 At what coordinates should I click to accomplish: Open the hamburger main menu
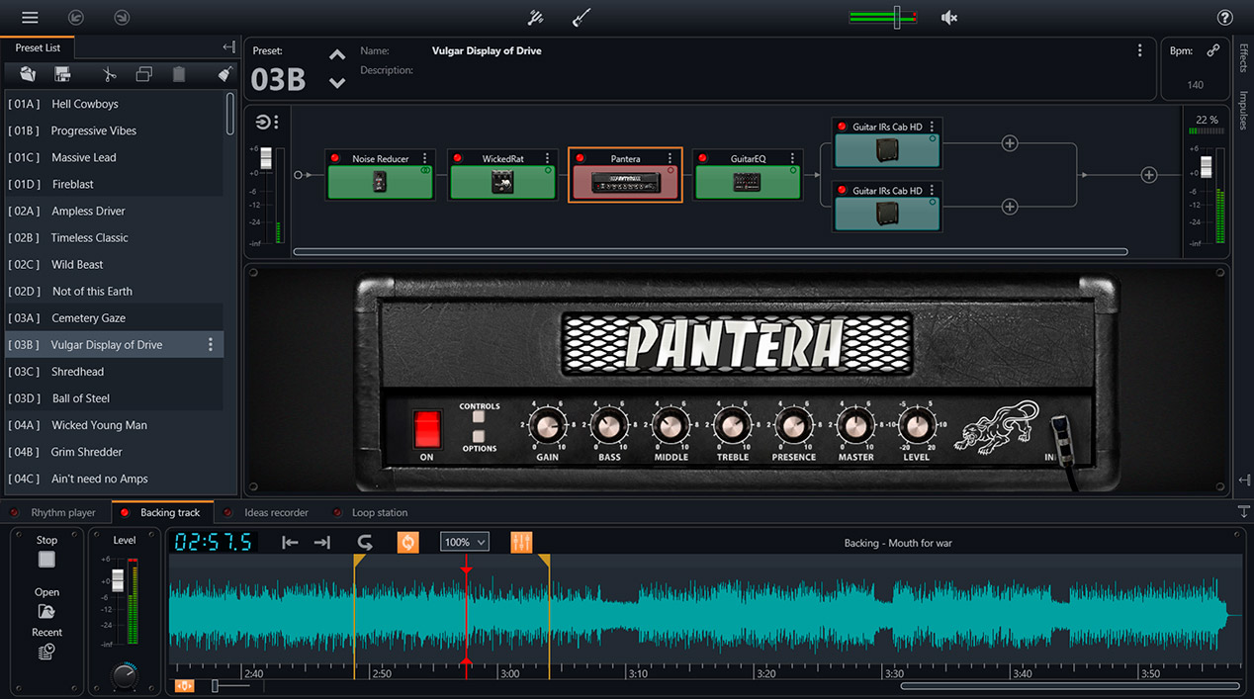pos(30,18)
